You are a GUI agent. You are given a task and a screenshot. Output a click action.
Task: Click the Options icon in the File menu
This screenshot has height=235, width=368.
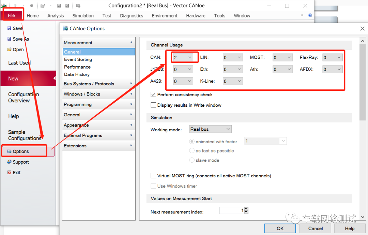point(10,151)
